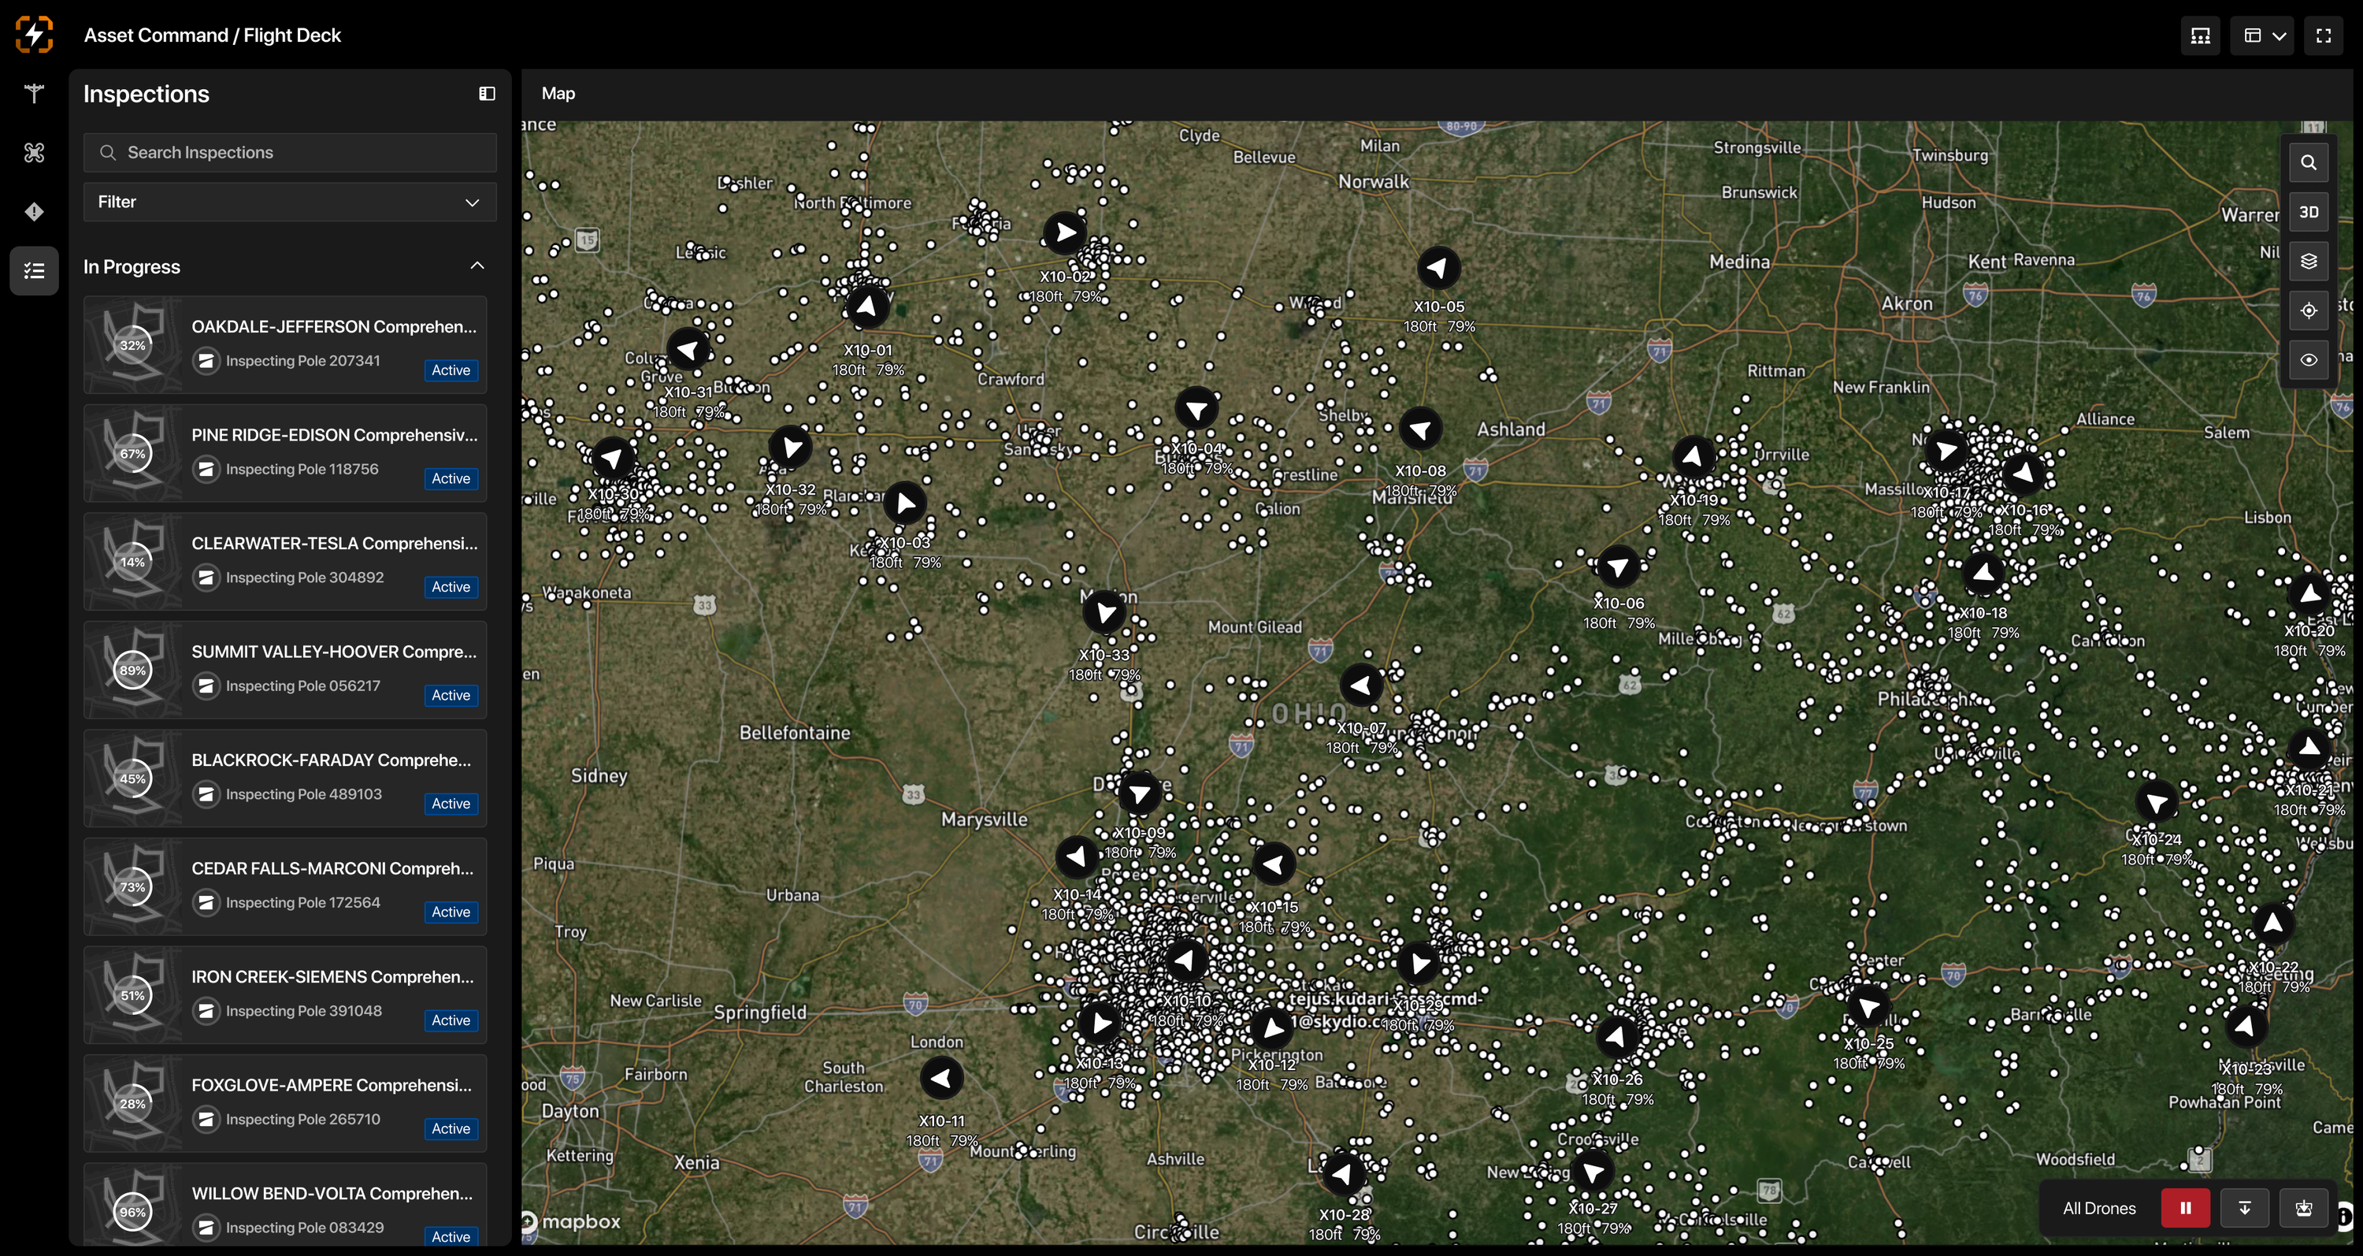
Task: Click the return-to-dock all drones icon
Action: 2303,1208
